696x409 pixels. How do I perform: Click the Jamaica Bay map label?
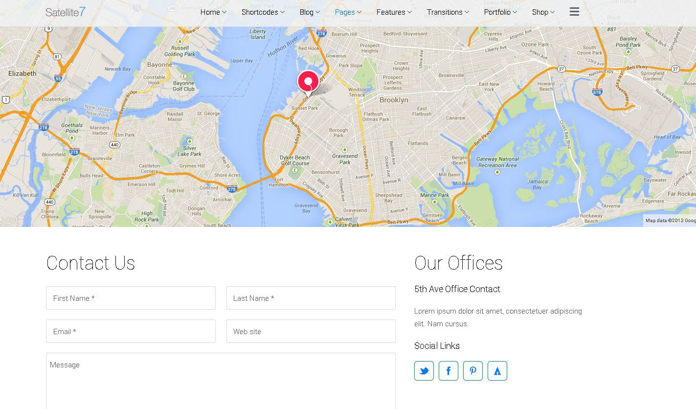pyautogui.click(x=537, y=184)
